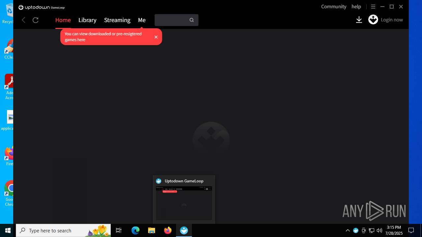Open Task View on the taskbar
422x237 pixels.
click(x=119, y=230)
